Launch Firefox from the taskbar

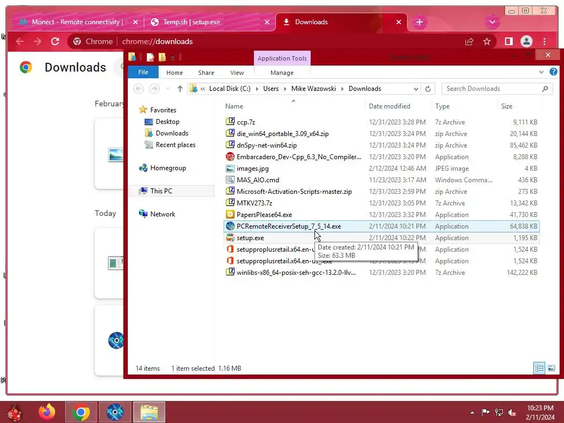pyautogui.click(x=47, y=412)
